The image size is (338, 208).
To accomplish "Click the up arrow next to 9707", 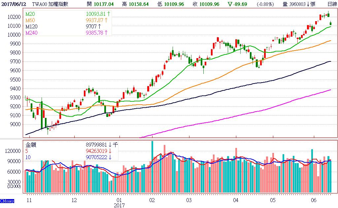I will point(99,26).
